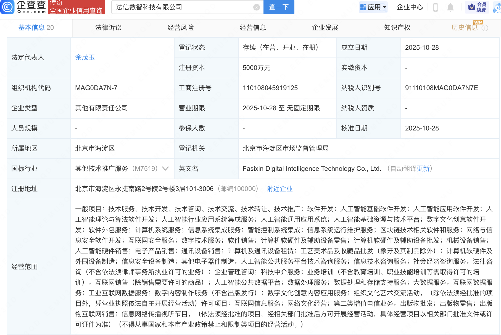Focus the company name search field
This screenshot has height=335, width=501.
point(182,7)
